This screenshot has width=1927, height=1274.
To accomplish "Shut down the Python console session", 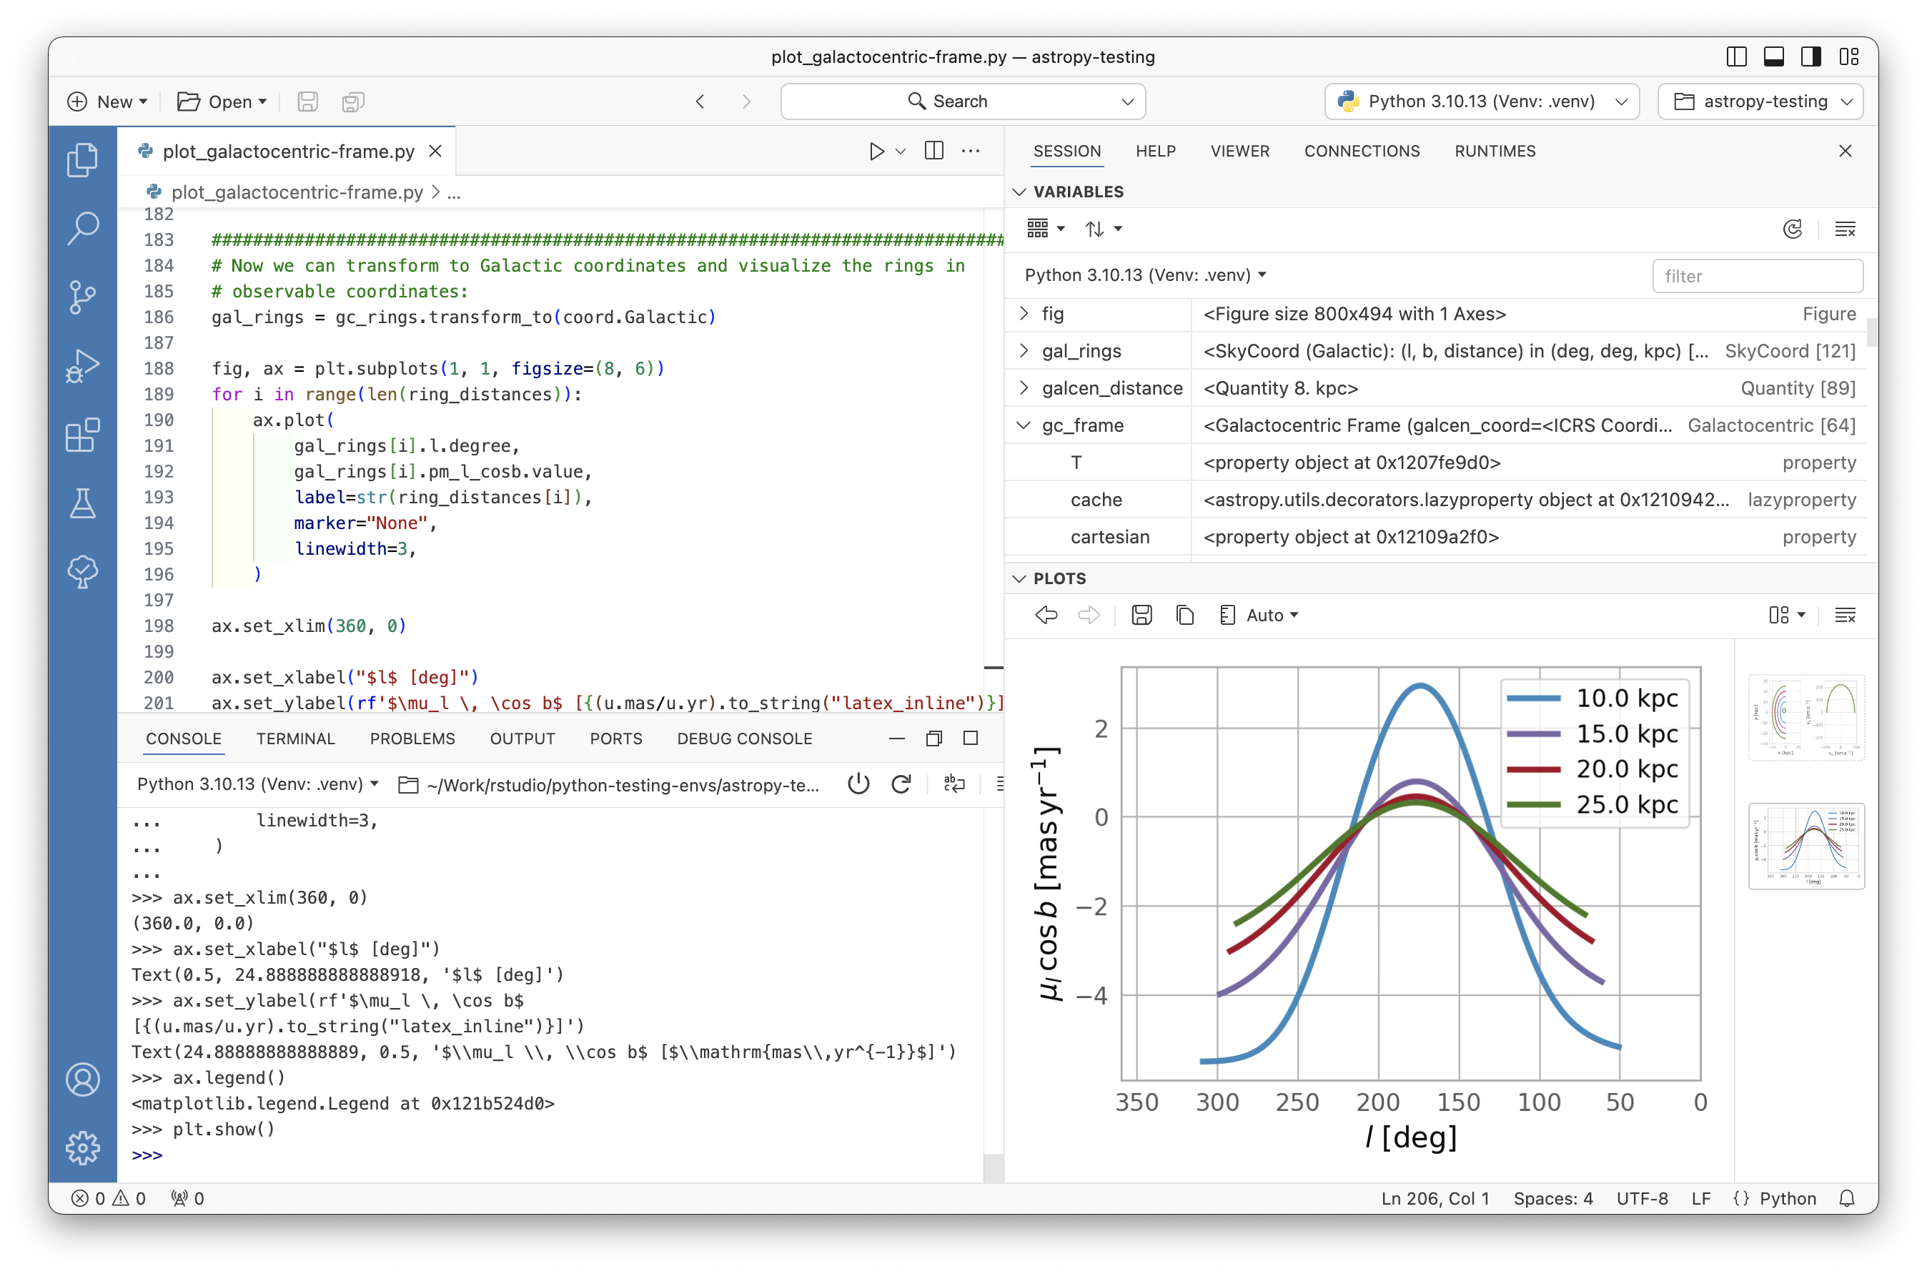I will 858,784.
